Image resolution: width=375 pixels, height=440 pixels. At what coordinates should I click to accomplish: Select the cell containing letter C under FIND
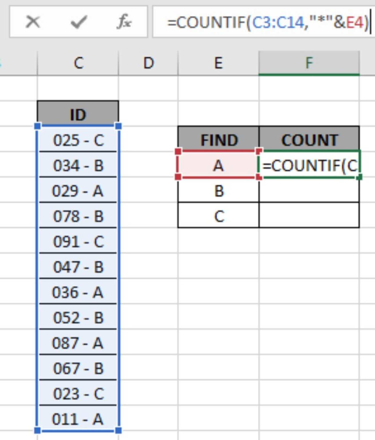(218, 216)
